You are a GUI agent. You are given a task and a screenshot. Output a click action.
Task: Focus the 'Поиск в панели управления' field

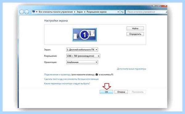click(x=146, y=12)
